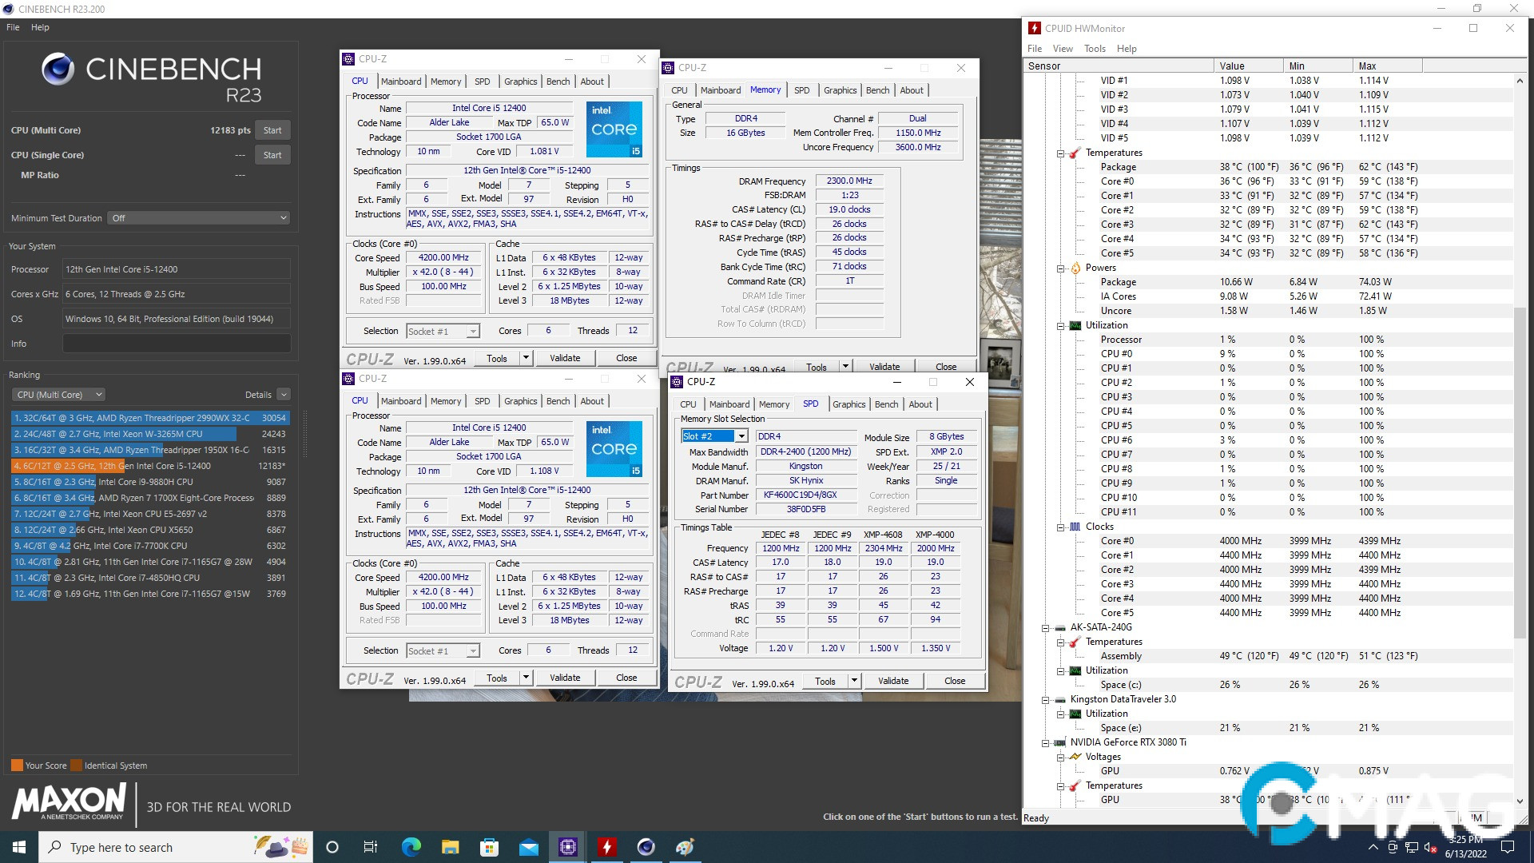This screenshot has width=1534, height=863.
Task: Start the CPU Single Core test
Action: point(272,155)
